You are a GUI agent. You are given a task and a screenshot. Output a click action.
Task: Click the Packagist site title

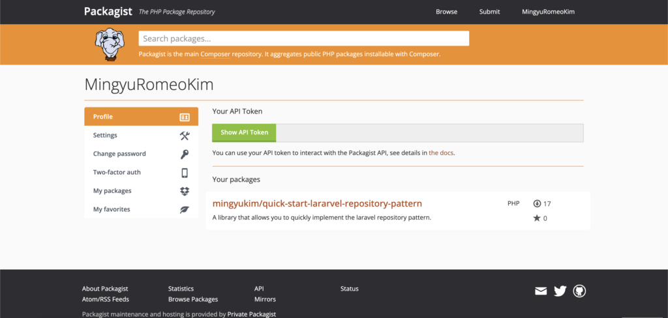click(108, 12)
